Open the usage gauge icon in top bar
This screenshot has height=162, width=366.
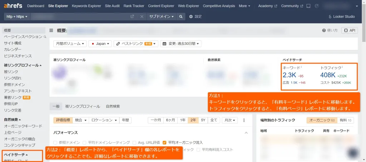coord(317,6)
